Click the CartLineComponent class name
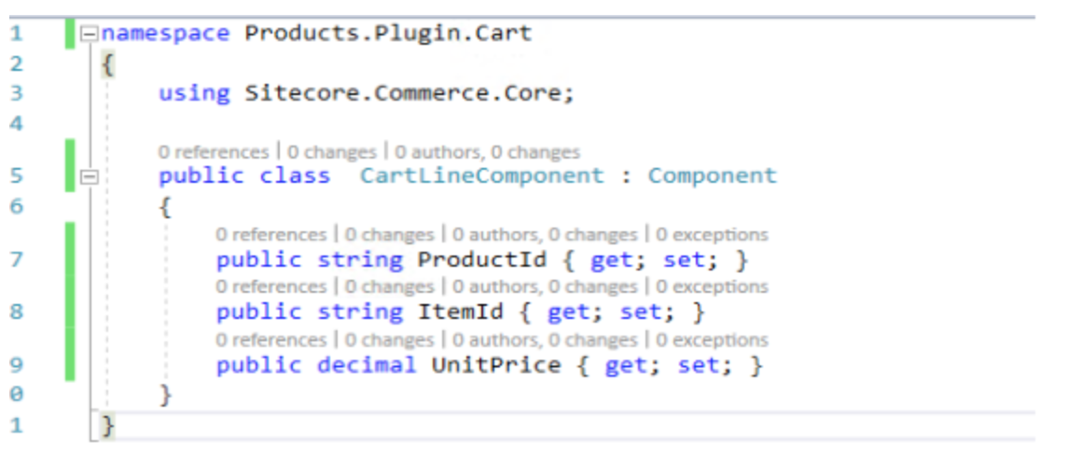The image size is (1082, 470). pos(481,176)
